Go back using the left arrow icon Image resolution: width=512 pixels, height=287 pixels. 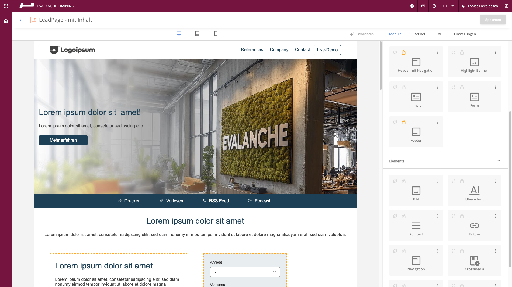(21, 20)
